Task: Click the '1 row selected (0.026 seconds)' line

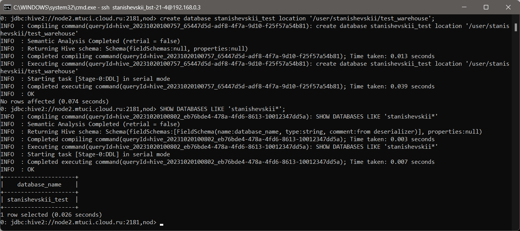Action: [51, 215]
